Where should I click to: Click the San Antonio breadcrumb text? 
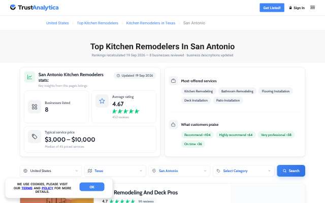point(194,23)
